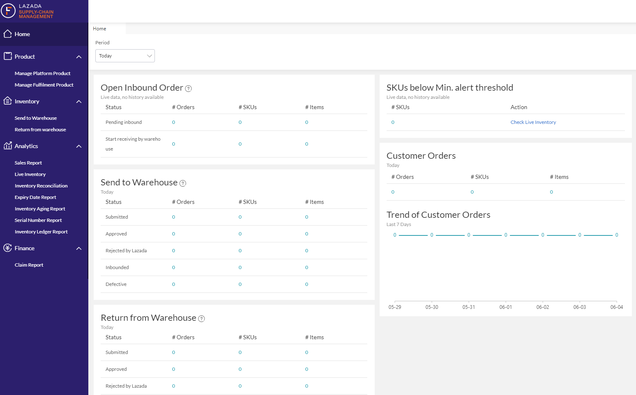Click Customer Orders number of orders value
This screenshot has height=395, width=636.
(x=393, y=192)
